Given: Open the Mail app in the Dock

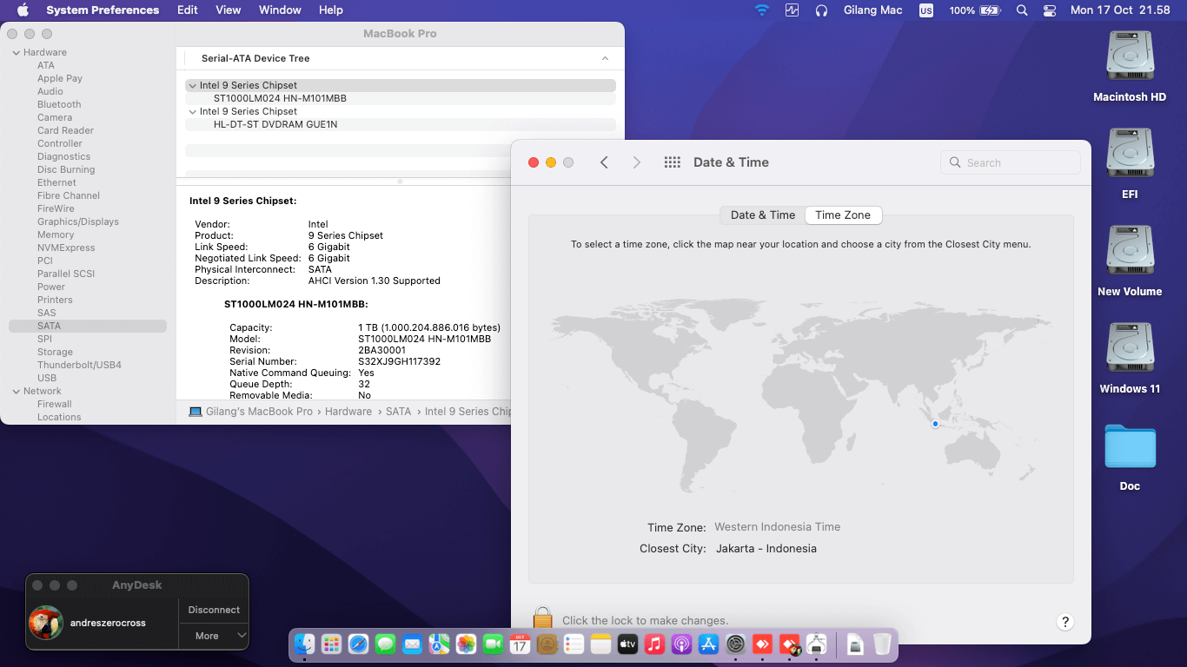Looking at the screenshot, I should pyautogui.click(x=412, y=644).
